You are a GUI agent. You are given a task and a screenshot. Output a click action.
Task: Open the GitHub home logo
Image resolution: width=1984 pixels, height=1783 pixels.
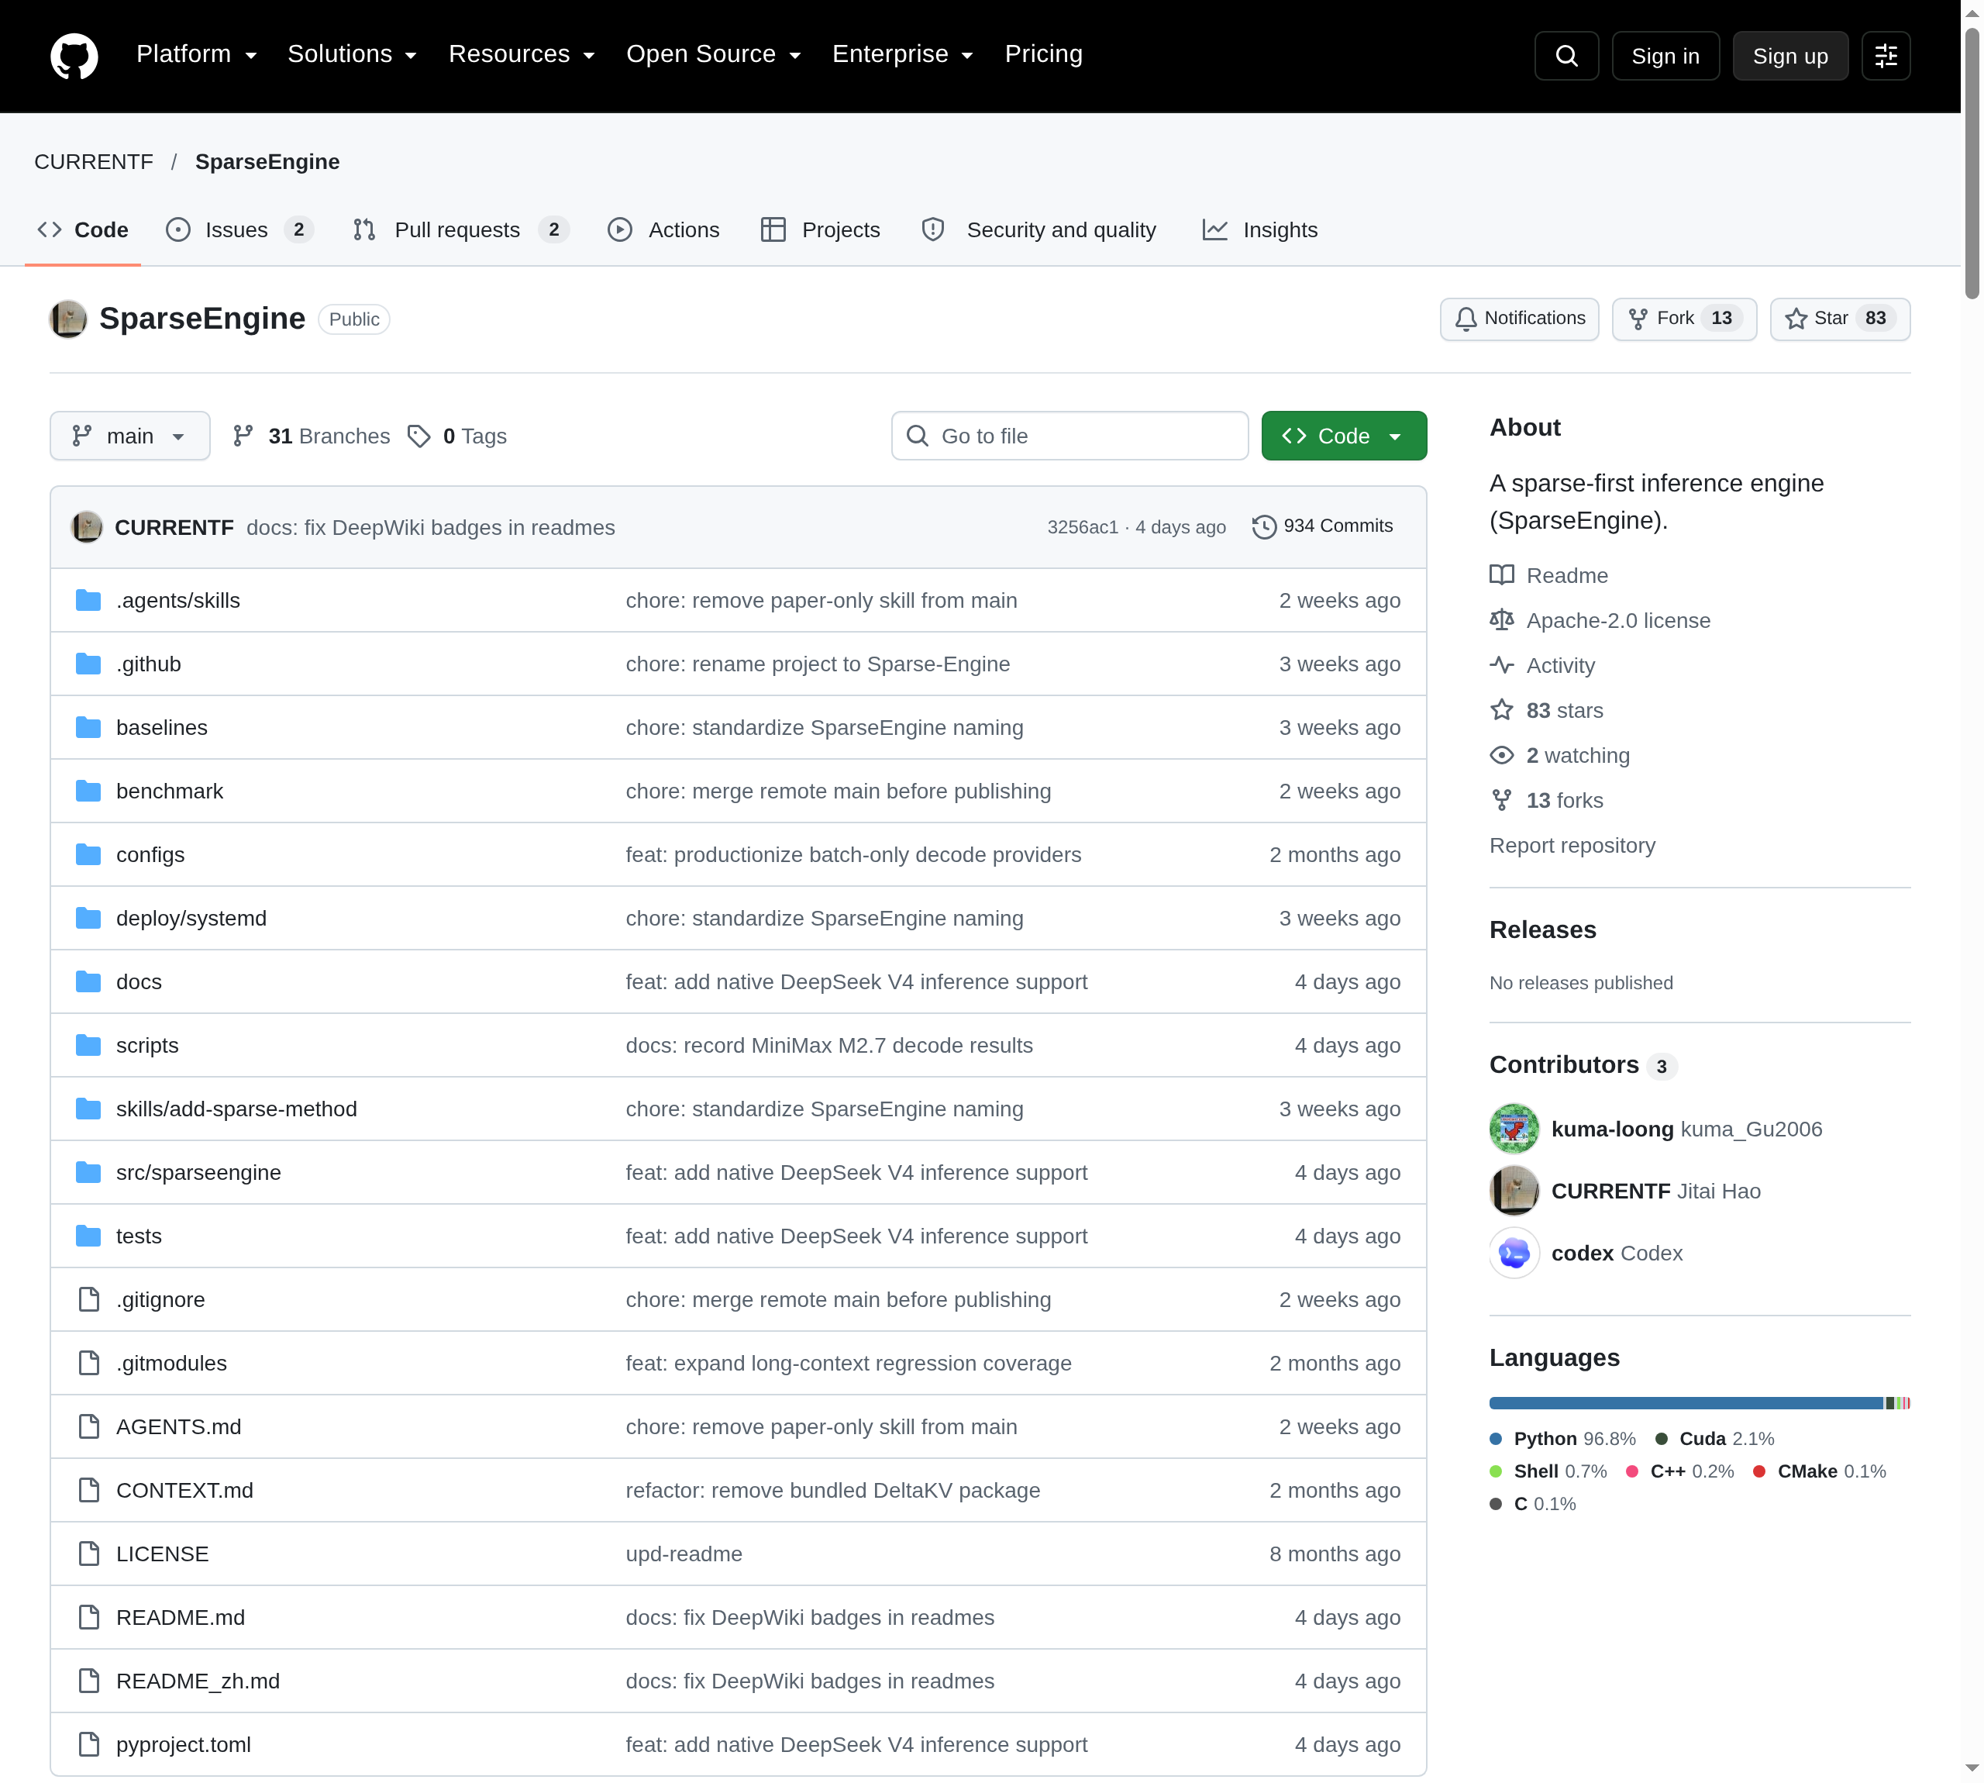pos(74,56)
